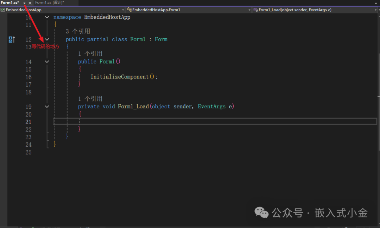Image resolution: width=380 pixels, height=228 pixels.
Task: Open the tab list overflow dropdown arrow
Action: click(x=376, y=3)
